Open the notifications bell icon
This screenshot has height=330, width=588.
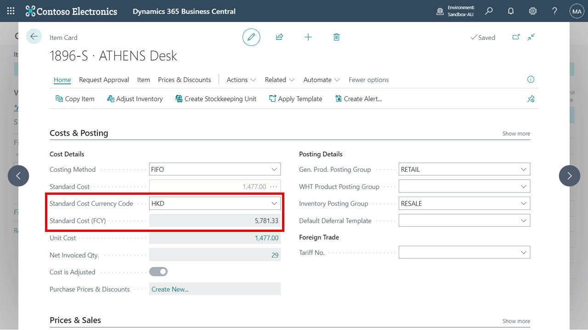pyautogui.click(x=511, y=11)
